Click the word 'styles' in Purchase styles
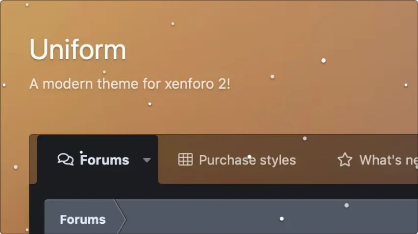The height and width of the screenshot is (234, 418). 278,160
